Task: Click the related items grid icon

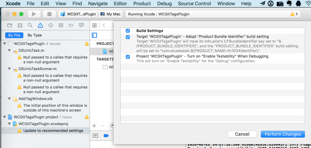Action: (94, 25)
